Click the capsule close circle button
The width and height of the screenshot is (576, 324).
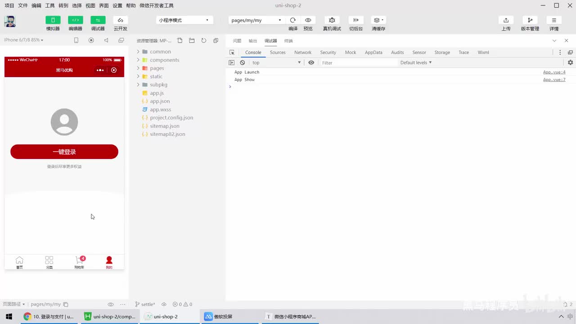(114, 70)
